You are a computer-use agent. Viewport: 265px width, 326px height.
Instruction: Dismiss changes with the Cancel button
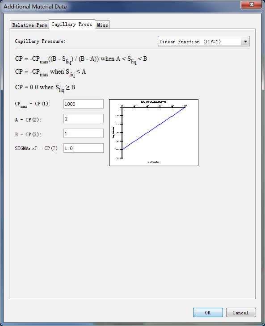[241, 313]
